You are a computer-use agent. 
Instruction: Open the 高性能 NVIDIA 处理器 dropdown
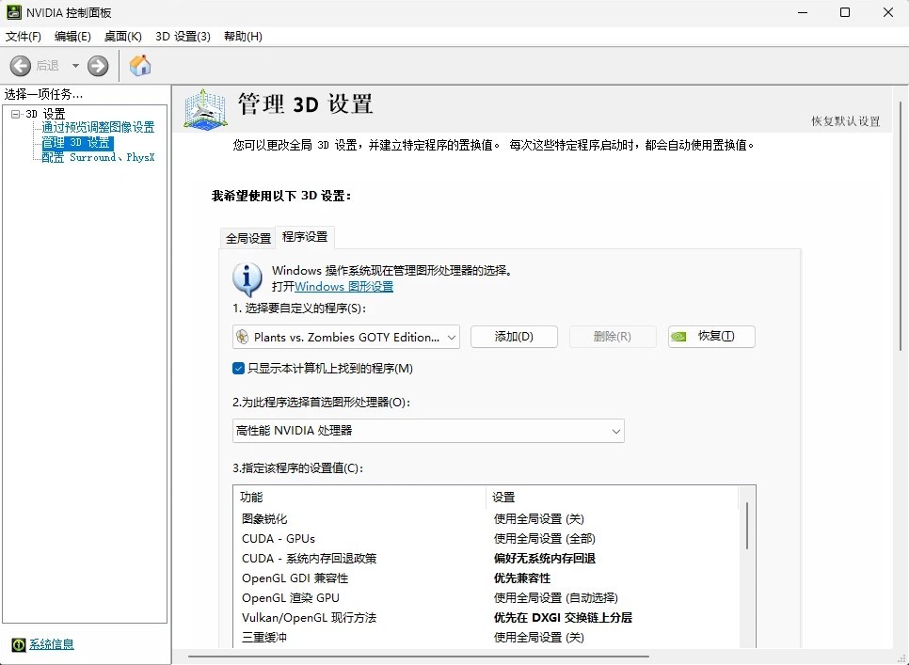coord(616,431)
